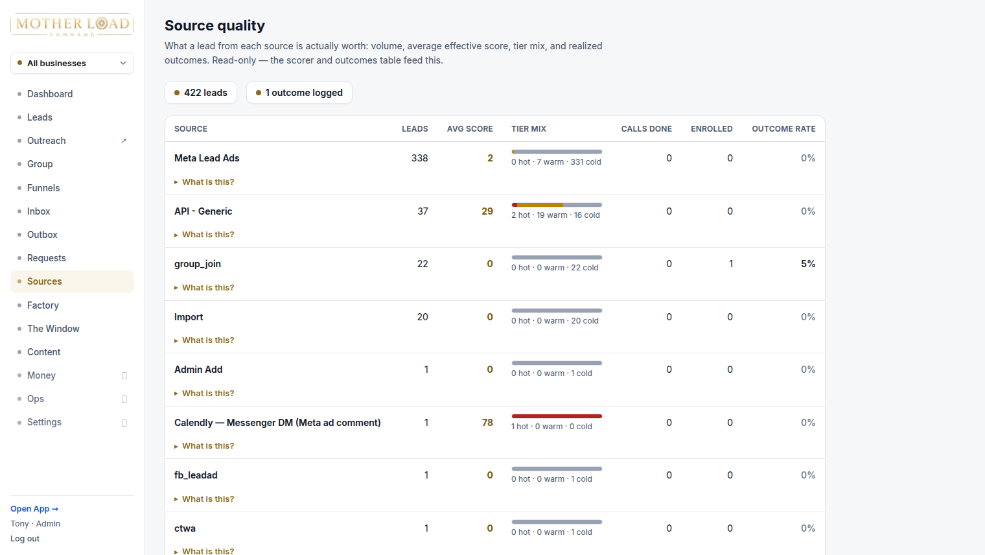Screen dimensions: 985x555
Task: Go to Requests
Action: tap(72, 258)
